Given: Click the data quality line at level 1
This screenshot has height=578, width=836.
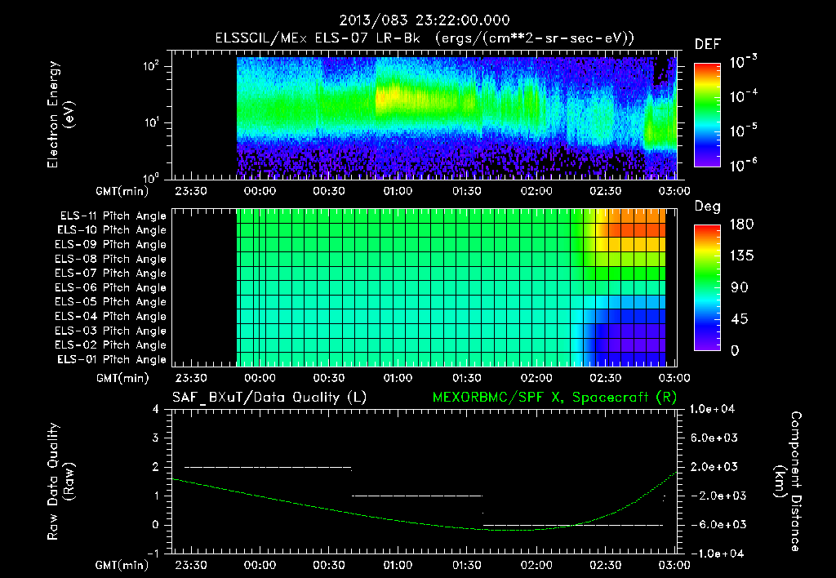Looking at the screenshot, I should pyautogui.click(x=417, y=496).
